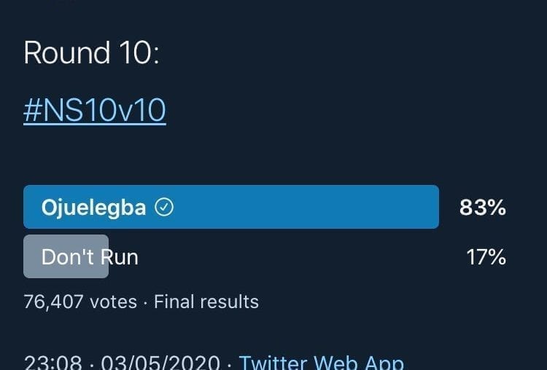The width and height of the screenshot is (547, 370).
Task: Click the Round 10: tweet text
Action: pyautogui.click(x=91, y=53)
